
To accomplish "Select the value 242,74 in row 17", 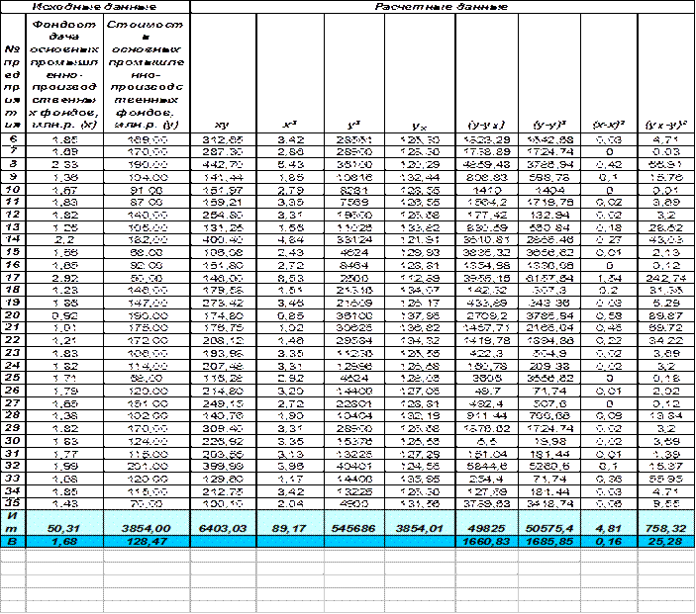I will tap(666, 278).
